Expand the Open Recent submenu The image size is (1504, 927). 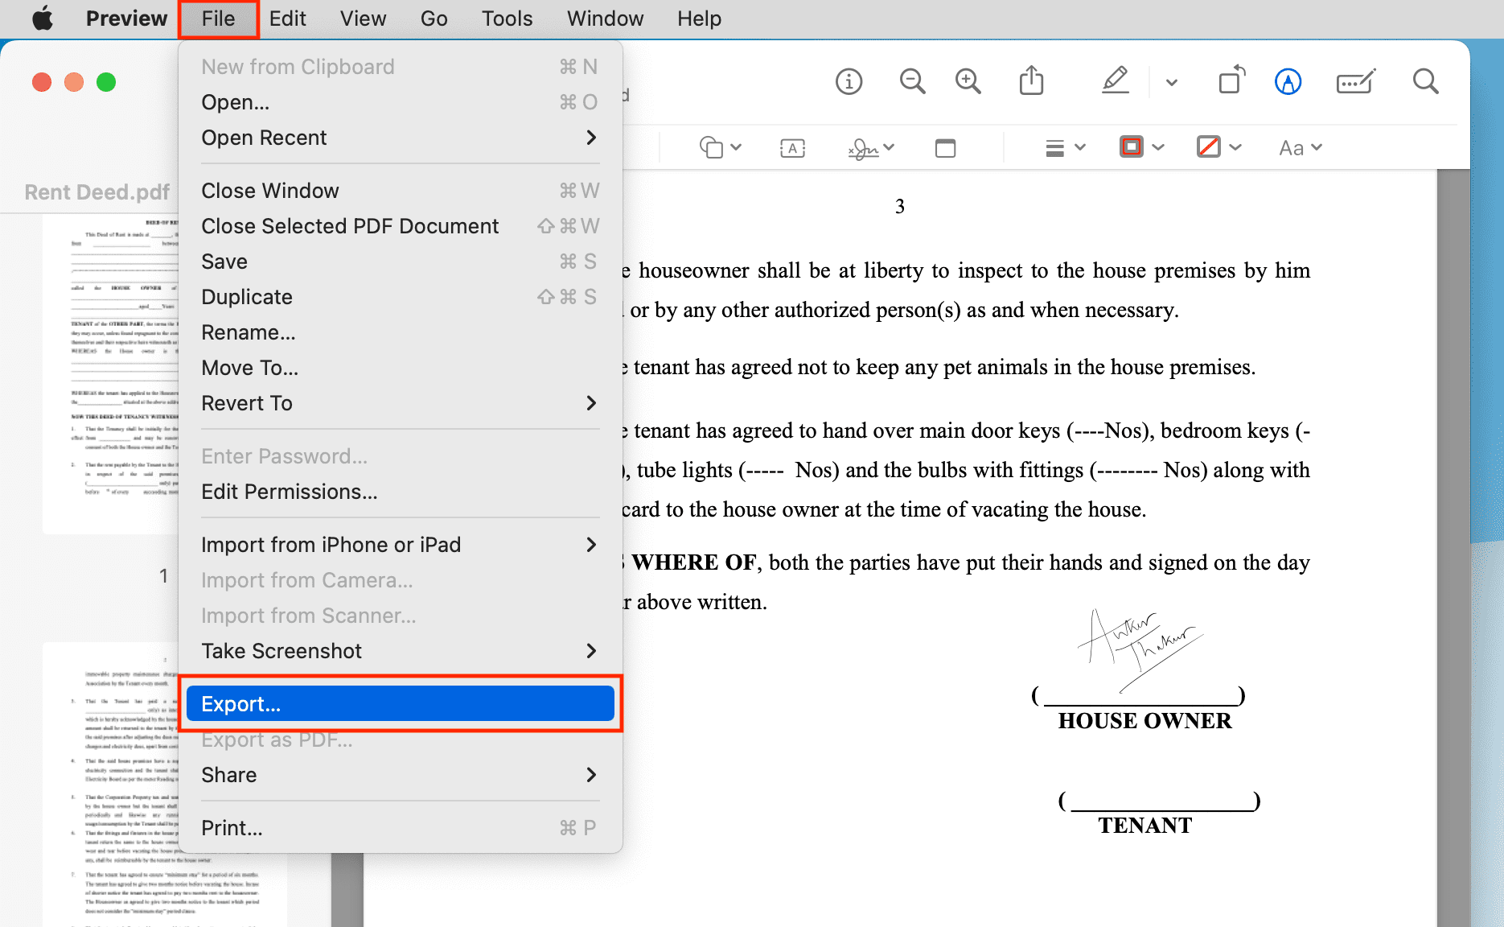[x=400, y=138]
